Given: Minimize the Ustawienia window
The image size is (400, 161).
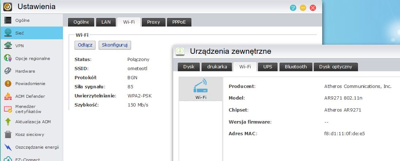Looking at the screenshot, I should tap(303, 8).
